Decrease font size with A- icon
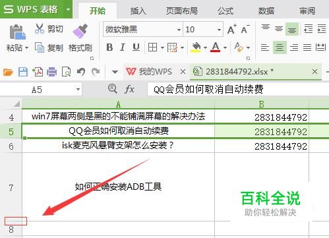329x238 pixels. click(x=245, y=29)
